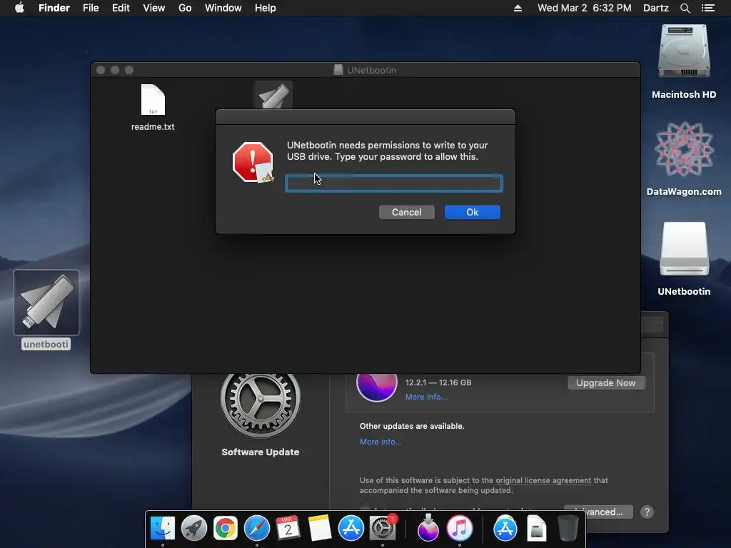Open More info link below 12.2.1 version
The width and height of the screenshot is (731, 548).
tap(426, 397)
